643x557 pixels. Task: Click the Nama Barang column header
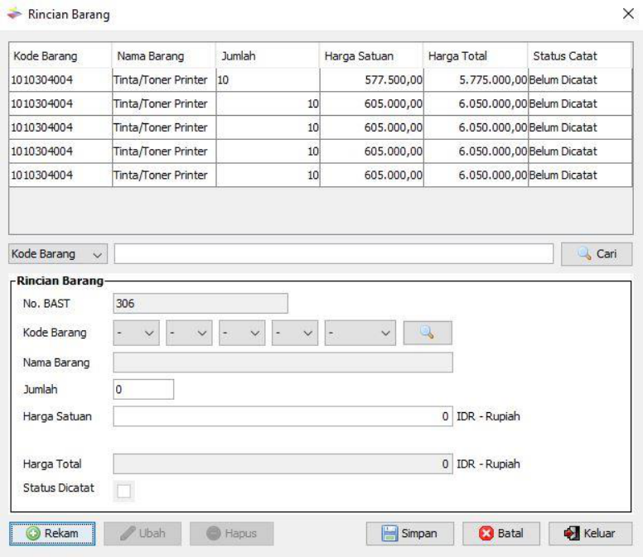(x=163, y=56)
